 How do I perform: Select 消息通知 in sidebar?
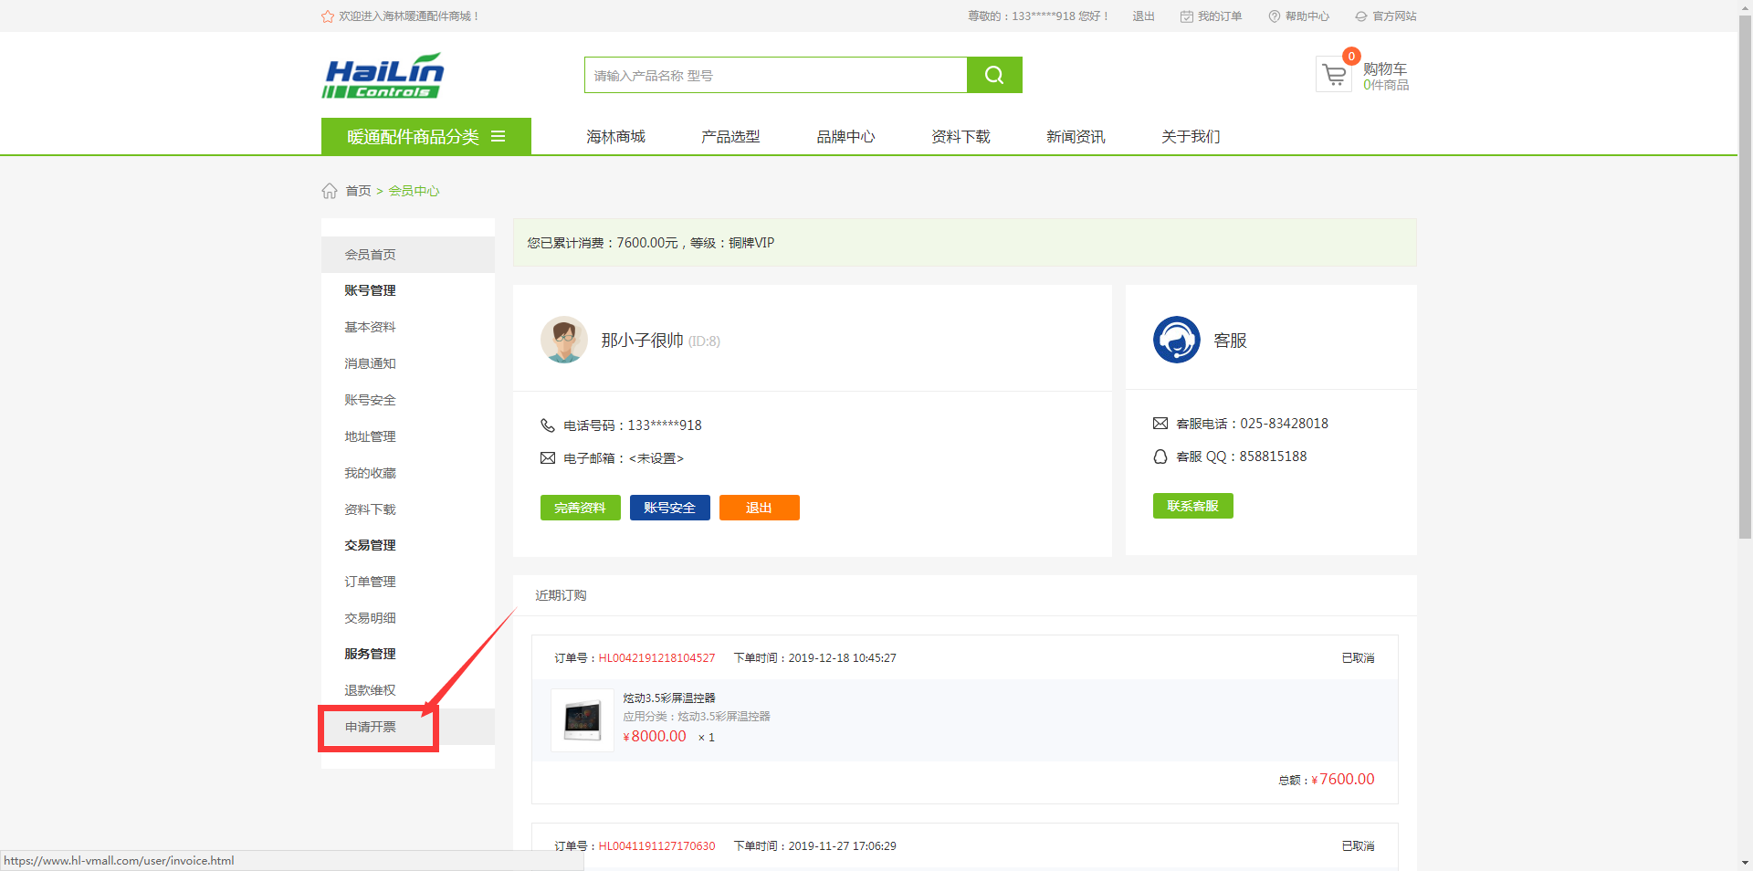[x=370, y=363]
